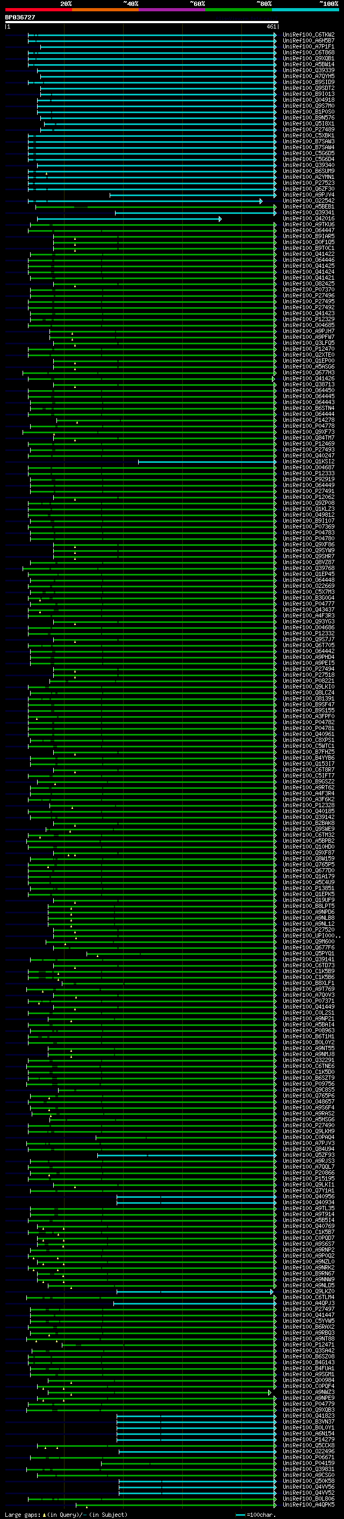
Task: Select hit label UniRef100_B3VN37
Action: click(x=308, y=1423)
